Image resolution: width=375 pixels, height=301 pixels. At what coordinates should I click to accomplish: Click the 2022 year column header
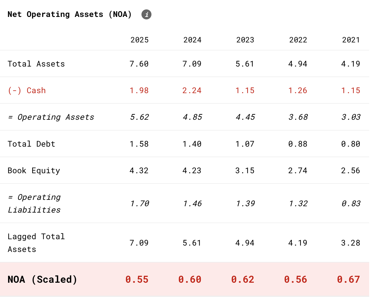[x=298, y=40]
